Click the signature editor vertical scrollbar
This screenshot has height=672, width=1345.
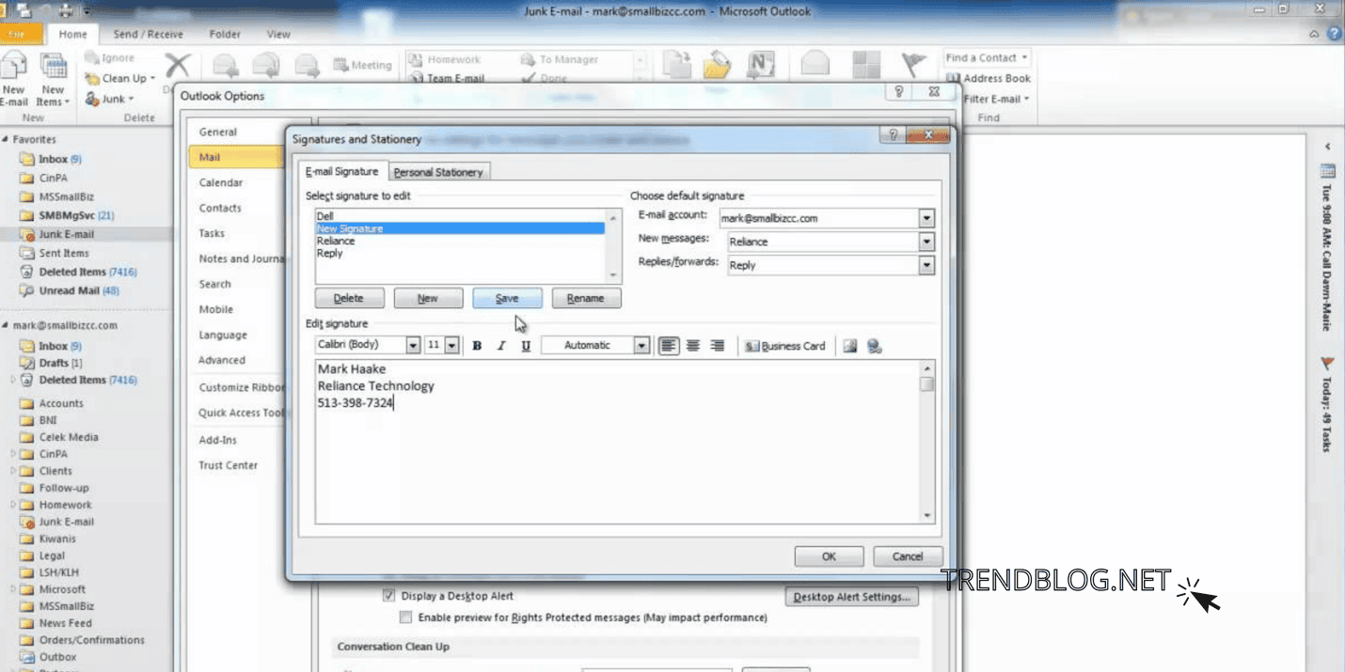point(927,442)
